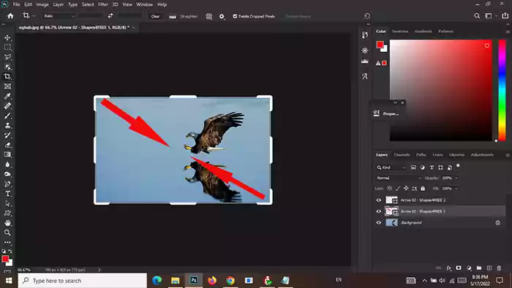Reset the crop box
Viewport: 512px width, 288px height.
tap(367, 16)
